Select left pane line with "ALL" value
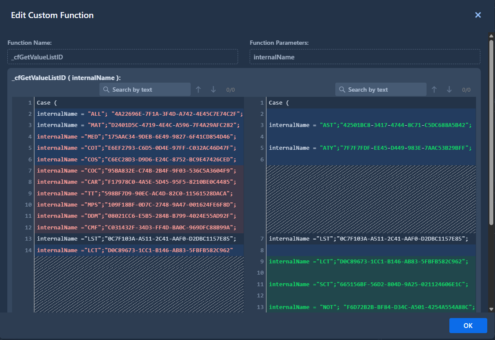Viewport: 495px width, 340px height. pos(140,114)
